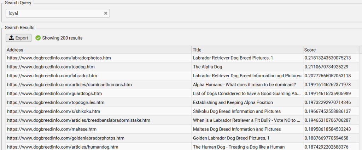The height and width of the screenshot is (150, 362).
Task: Click title 'Labrador Retriever Dog Breed Pictures, 1'
Action: (x=233, y=58)
